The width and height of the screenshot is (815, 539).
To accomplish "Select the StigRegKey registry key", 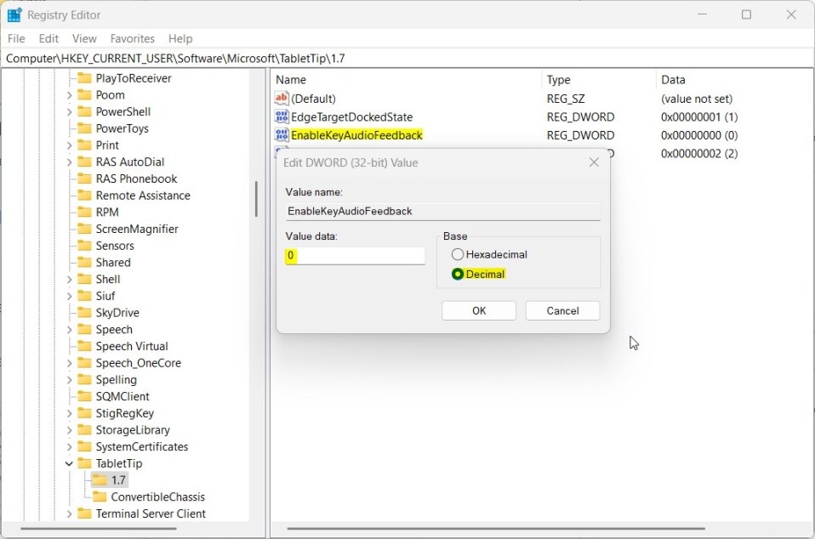I will (125, 413).
